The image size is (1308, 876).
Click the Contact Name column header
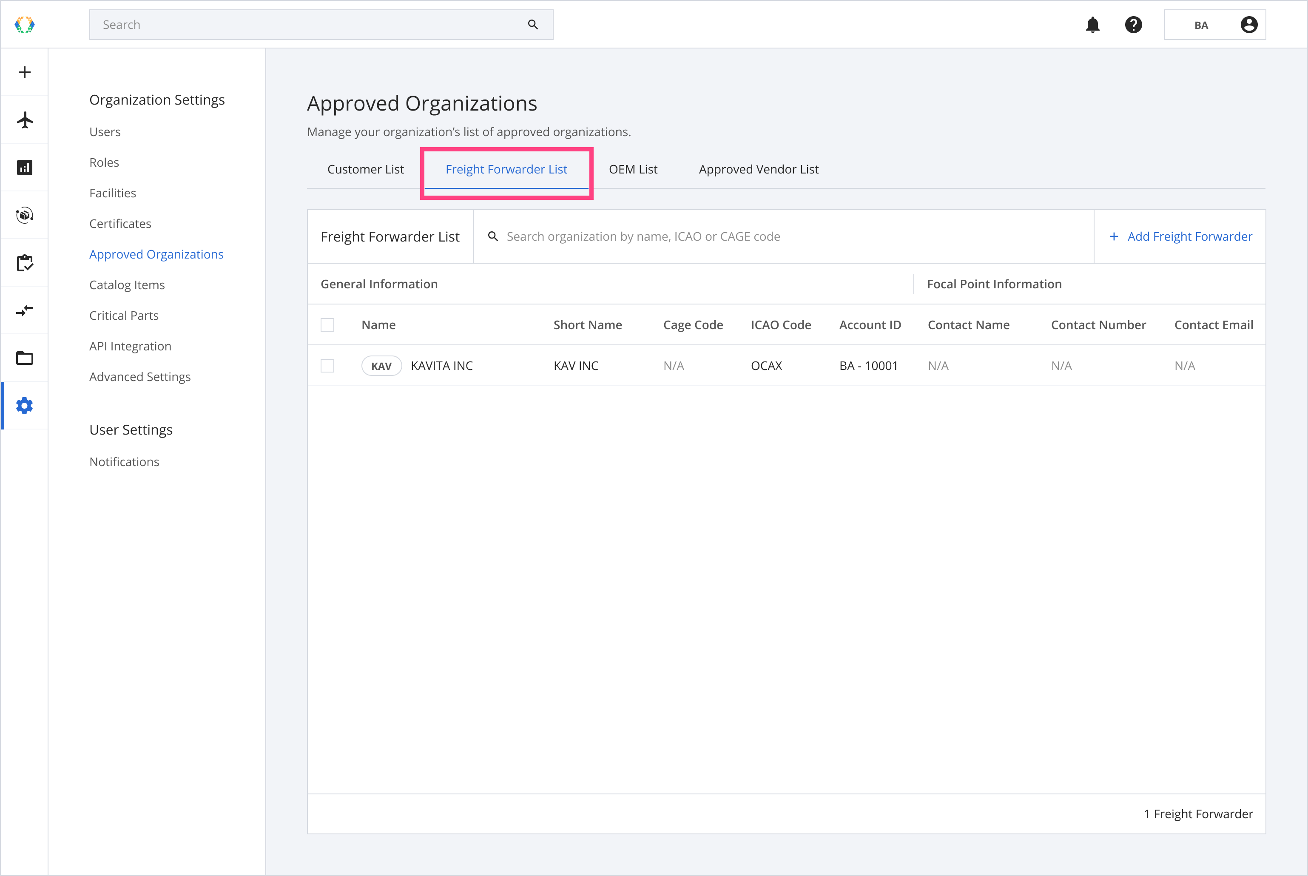point(968,324)
